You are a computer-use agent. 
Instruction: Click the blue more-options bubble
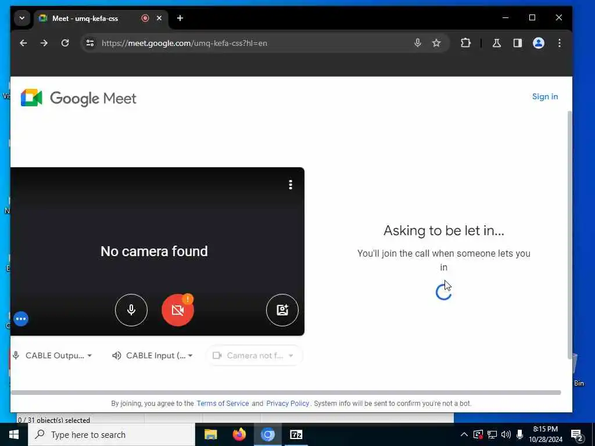(21, 319)
